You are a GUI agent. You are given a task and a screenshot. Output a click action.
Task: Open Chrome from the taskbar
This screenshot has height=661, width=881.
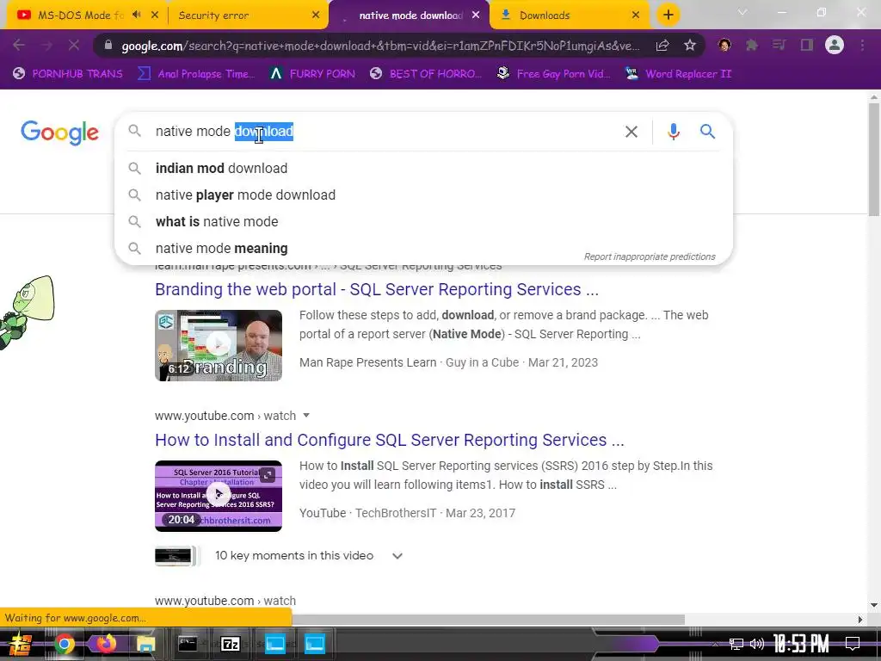(x=65, y=644)
